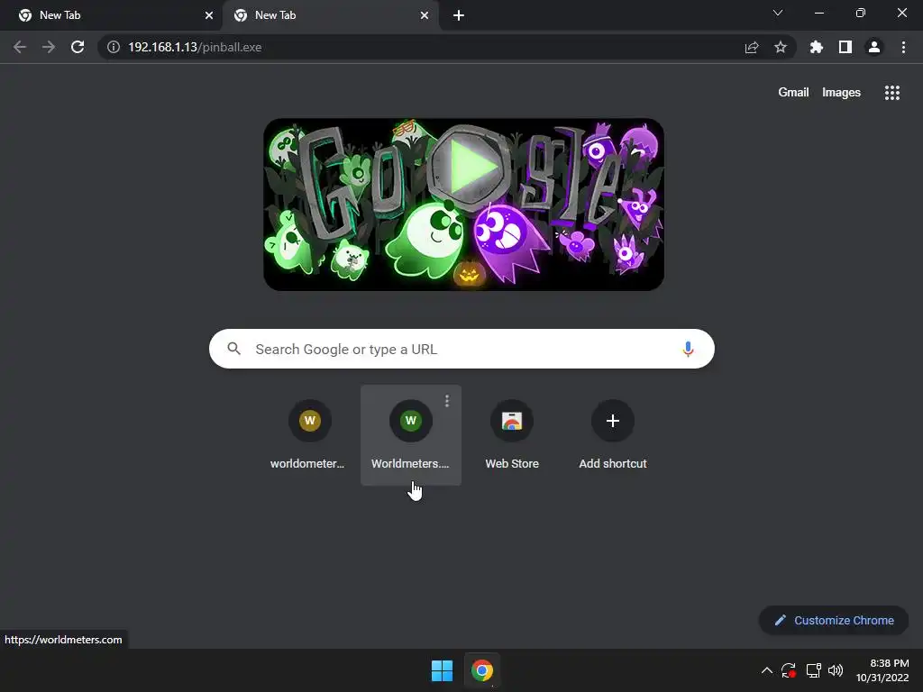Go back using the browser back arrow

[20, 47]
